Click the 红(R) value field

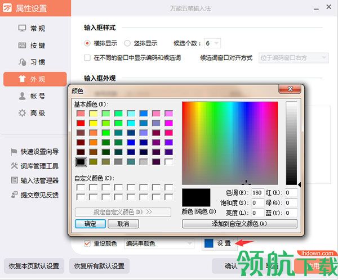(291, 192)
